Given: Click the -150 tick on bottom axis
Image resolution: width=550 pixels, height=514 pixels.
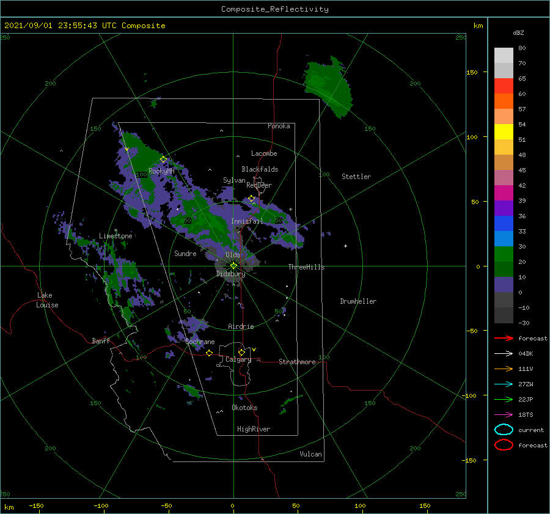Looking at the screenshot, I should tap(36, 505).
